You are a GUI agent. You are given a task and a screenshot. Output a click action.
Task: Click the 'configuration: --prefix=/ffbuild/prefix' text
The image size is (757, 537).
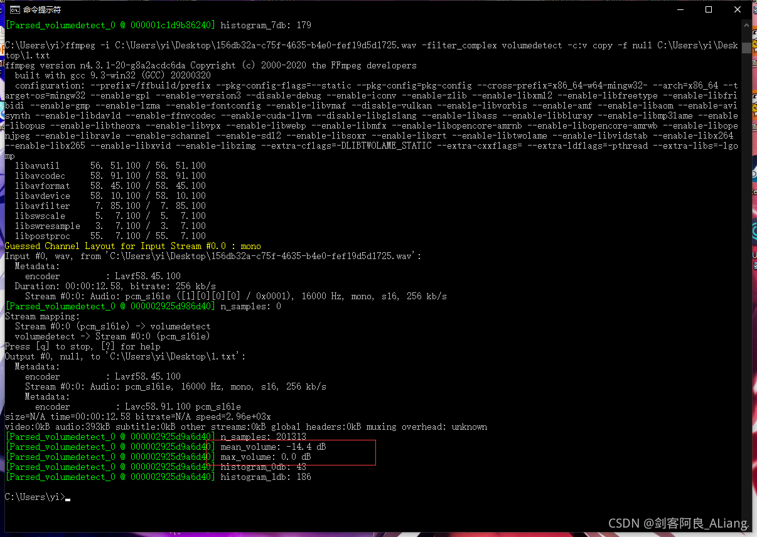(113, 85)
